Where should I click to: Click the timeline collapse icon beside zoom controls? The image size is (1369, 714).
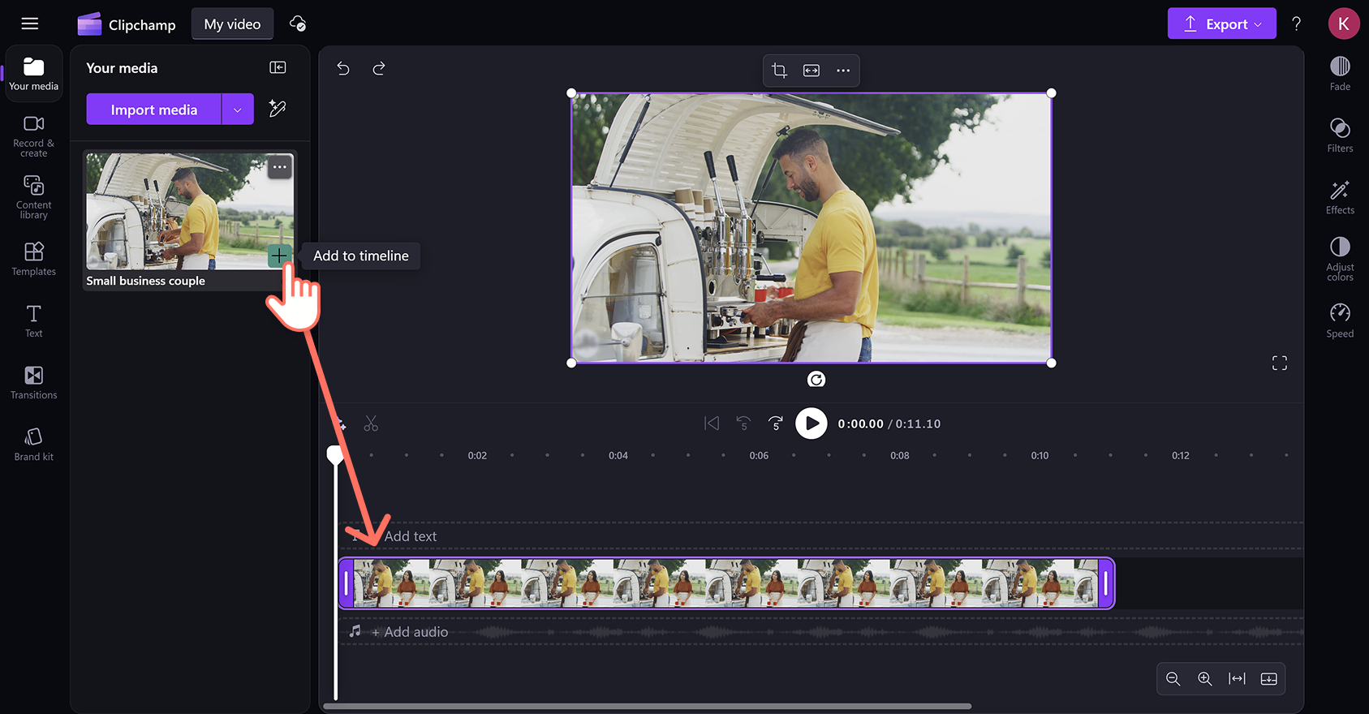click(x=1269, y=679)
